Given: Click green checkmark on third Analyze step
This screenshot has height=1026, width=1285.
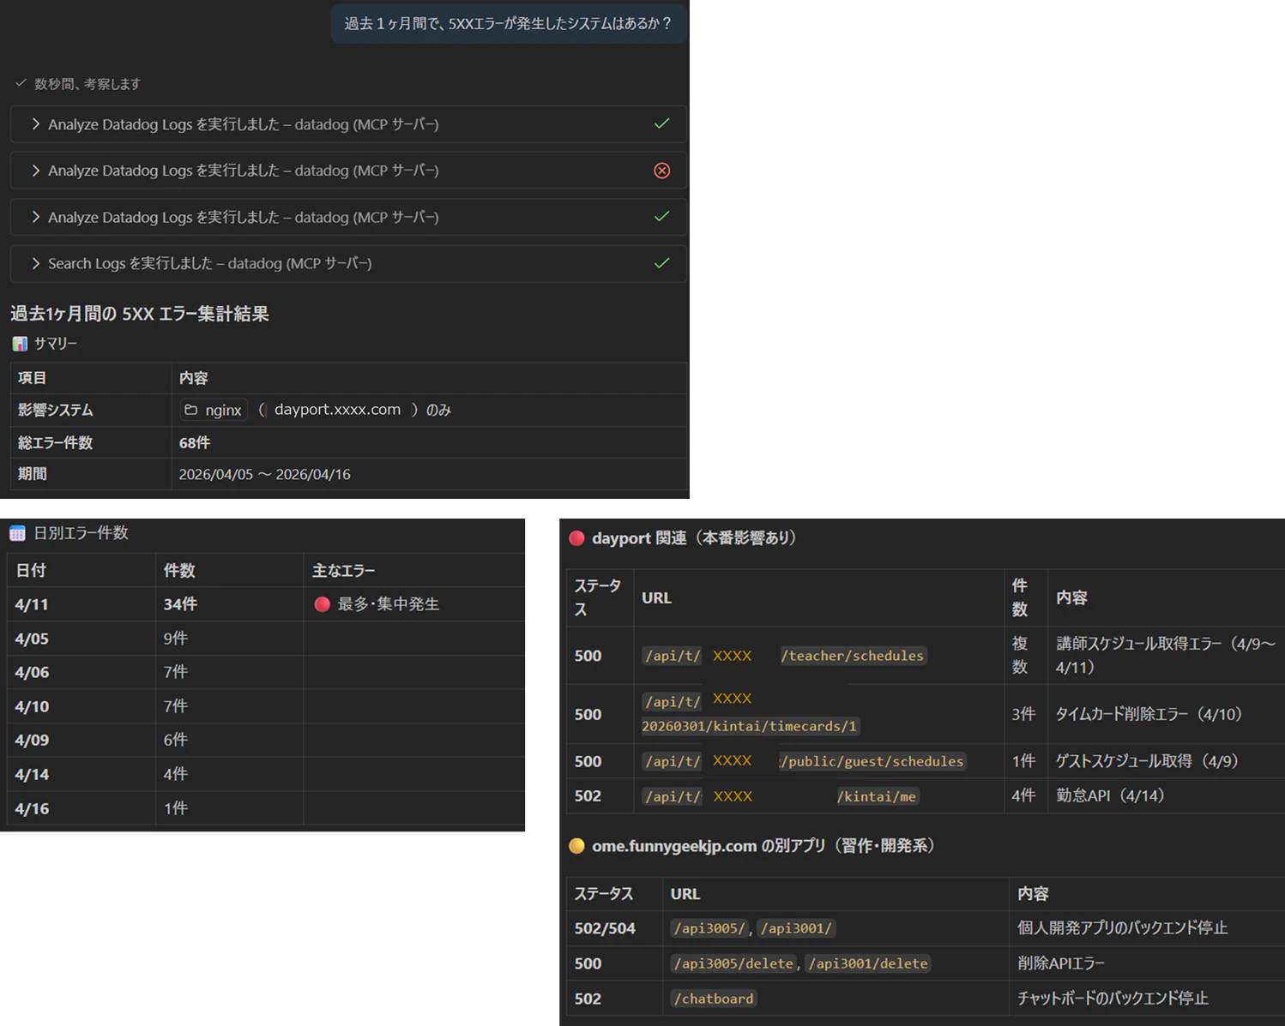Looking at the screenshot, I should 661,216.
